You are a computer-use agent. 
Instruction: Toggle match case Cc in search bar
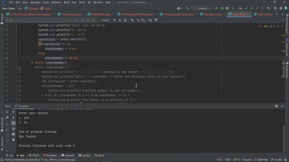pos(82,20)
